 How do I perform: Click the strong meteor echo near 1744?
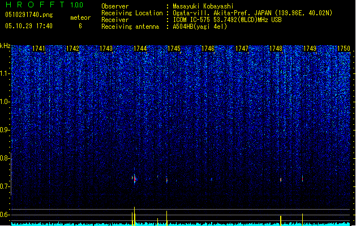134,179
